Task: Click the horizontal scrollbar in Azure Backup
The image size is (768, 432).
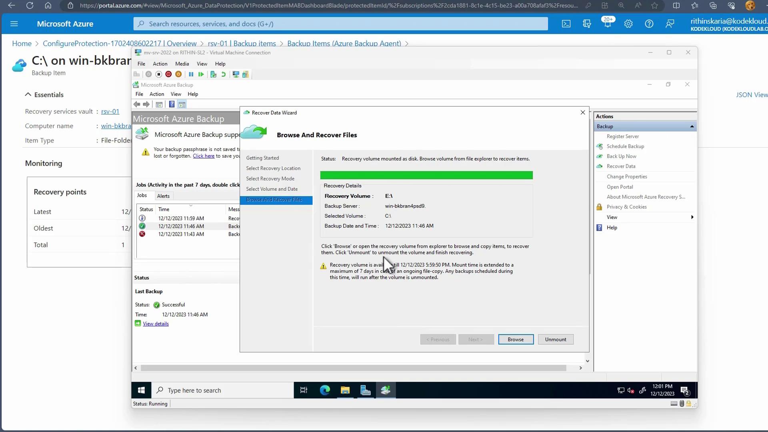Action: (353, 368)
